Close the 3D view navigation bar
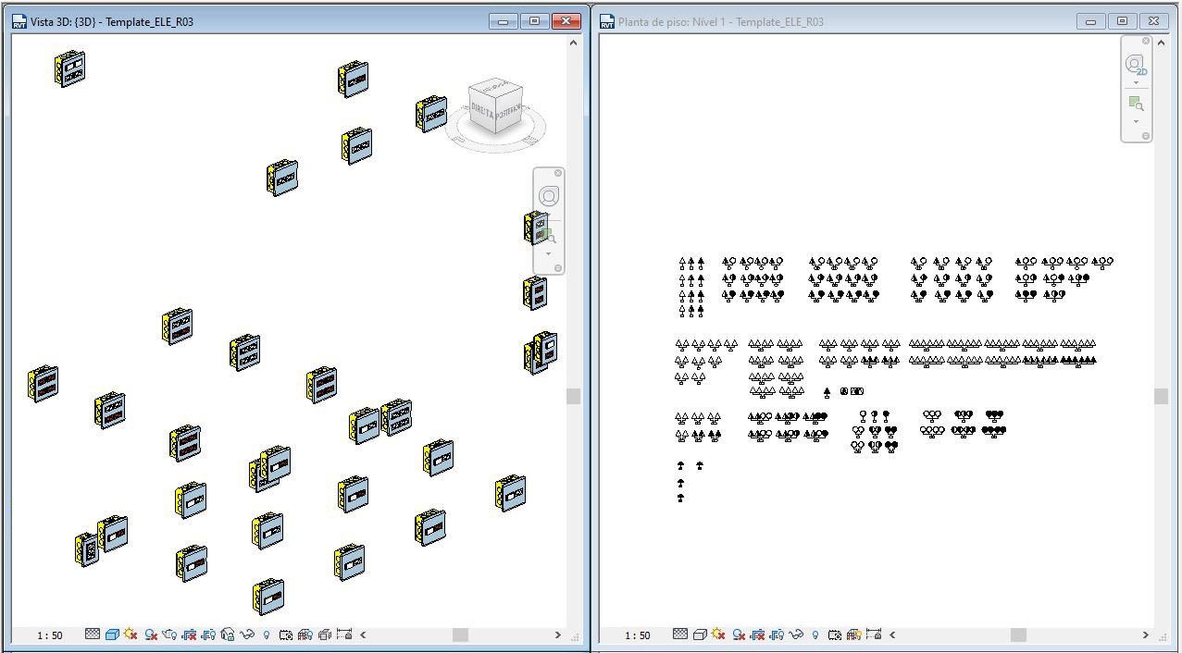The image size is (1182, 653). coord(558,173)
